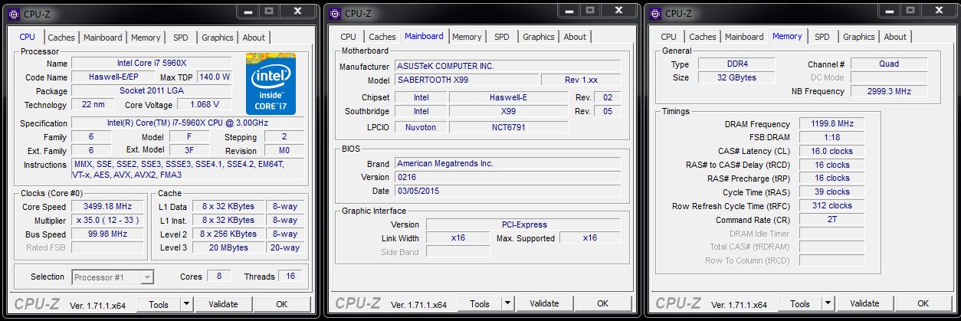
Task: Open Graphics tab in left window
Action: pos(218,38)
